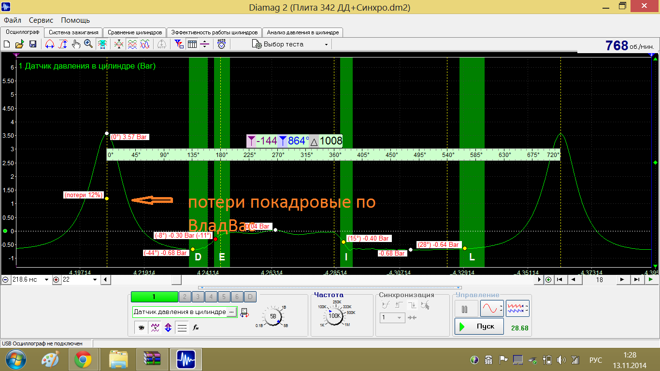Click the grayed AUTO scale icon
The height and width of the screenshot is (371, 660).
tap(162, 44)
